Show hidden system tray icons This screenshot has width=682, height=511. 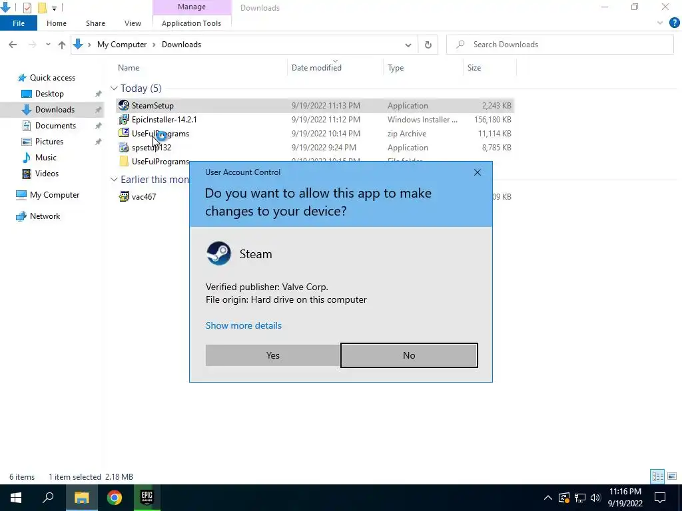[548, 498]
